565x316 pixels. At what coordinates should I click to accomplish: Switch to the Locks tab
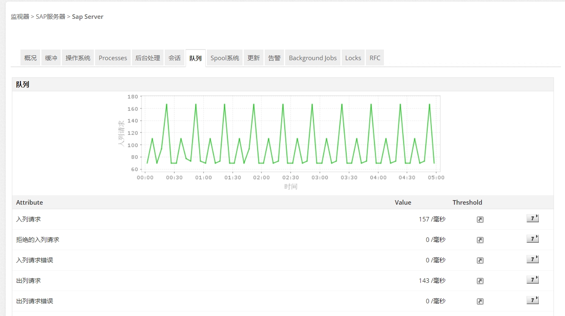[353, 58]
